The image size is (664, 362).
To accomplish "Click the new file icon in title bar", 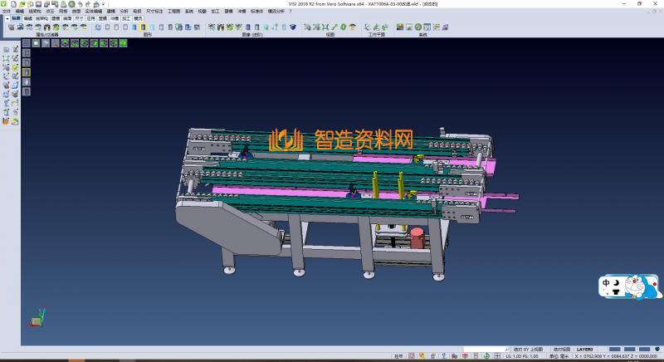I will click(x=14, y=3).
